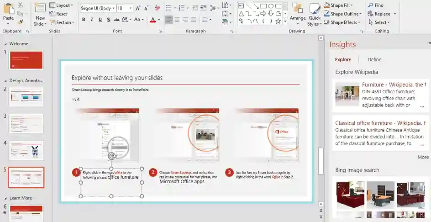Select the oval shape

click(271, 6)
